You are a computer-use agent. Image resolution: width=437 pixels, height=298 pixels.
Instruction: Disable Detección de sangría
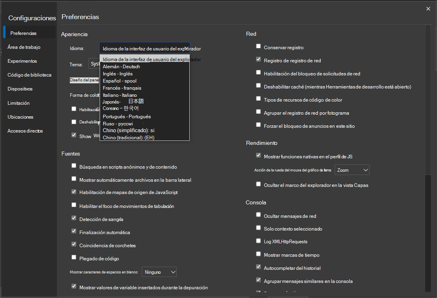(73, 219)
